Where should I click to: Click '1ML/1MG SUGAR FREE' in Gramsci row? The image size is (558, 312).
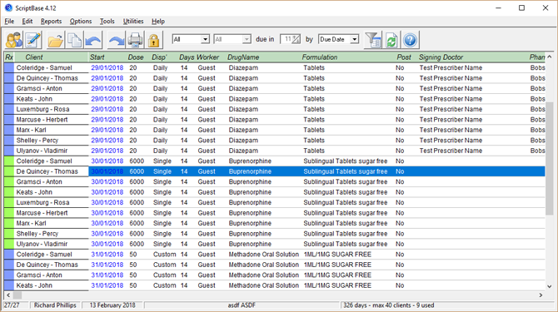tap(337, 275)
